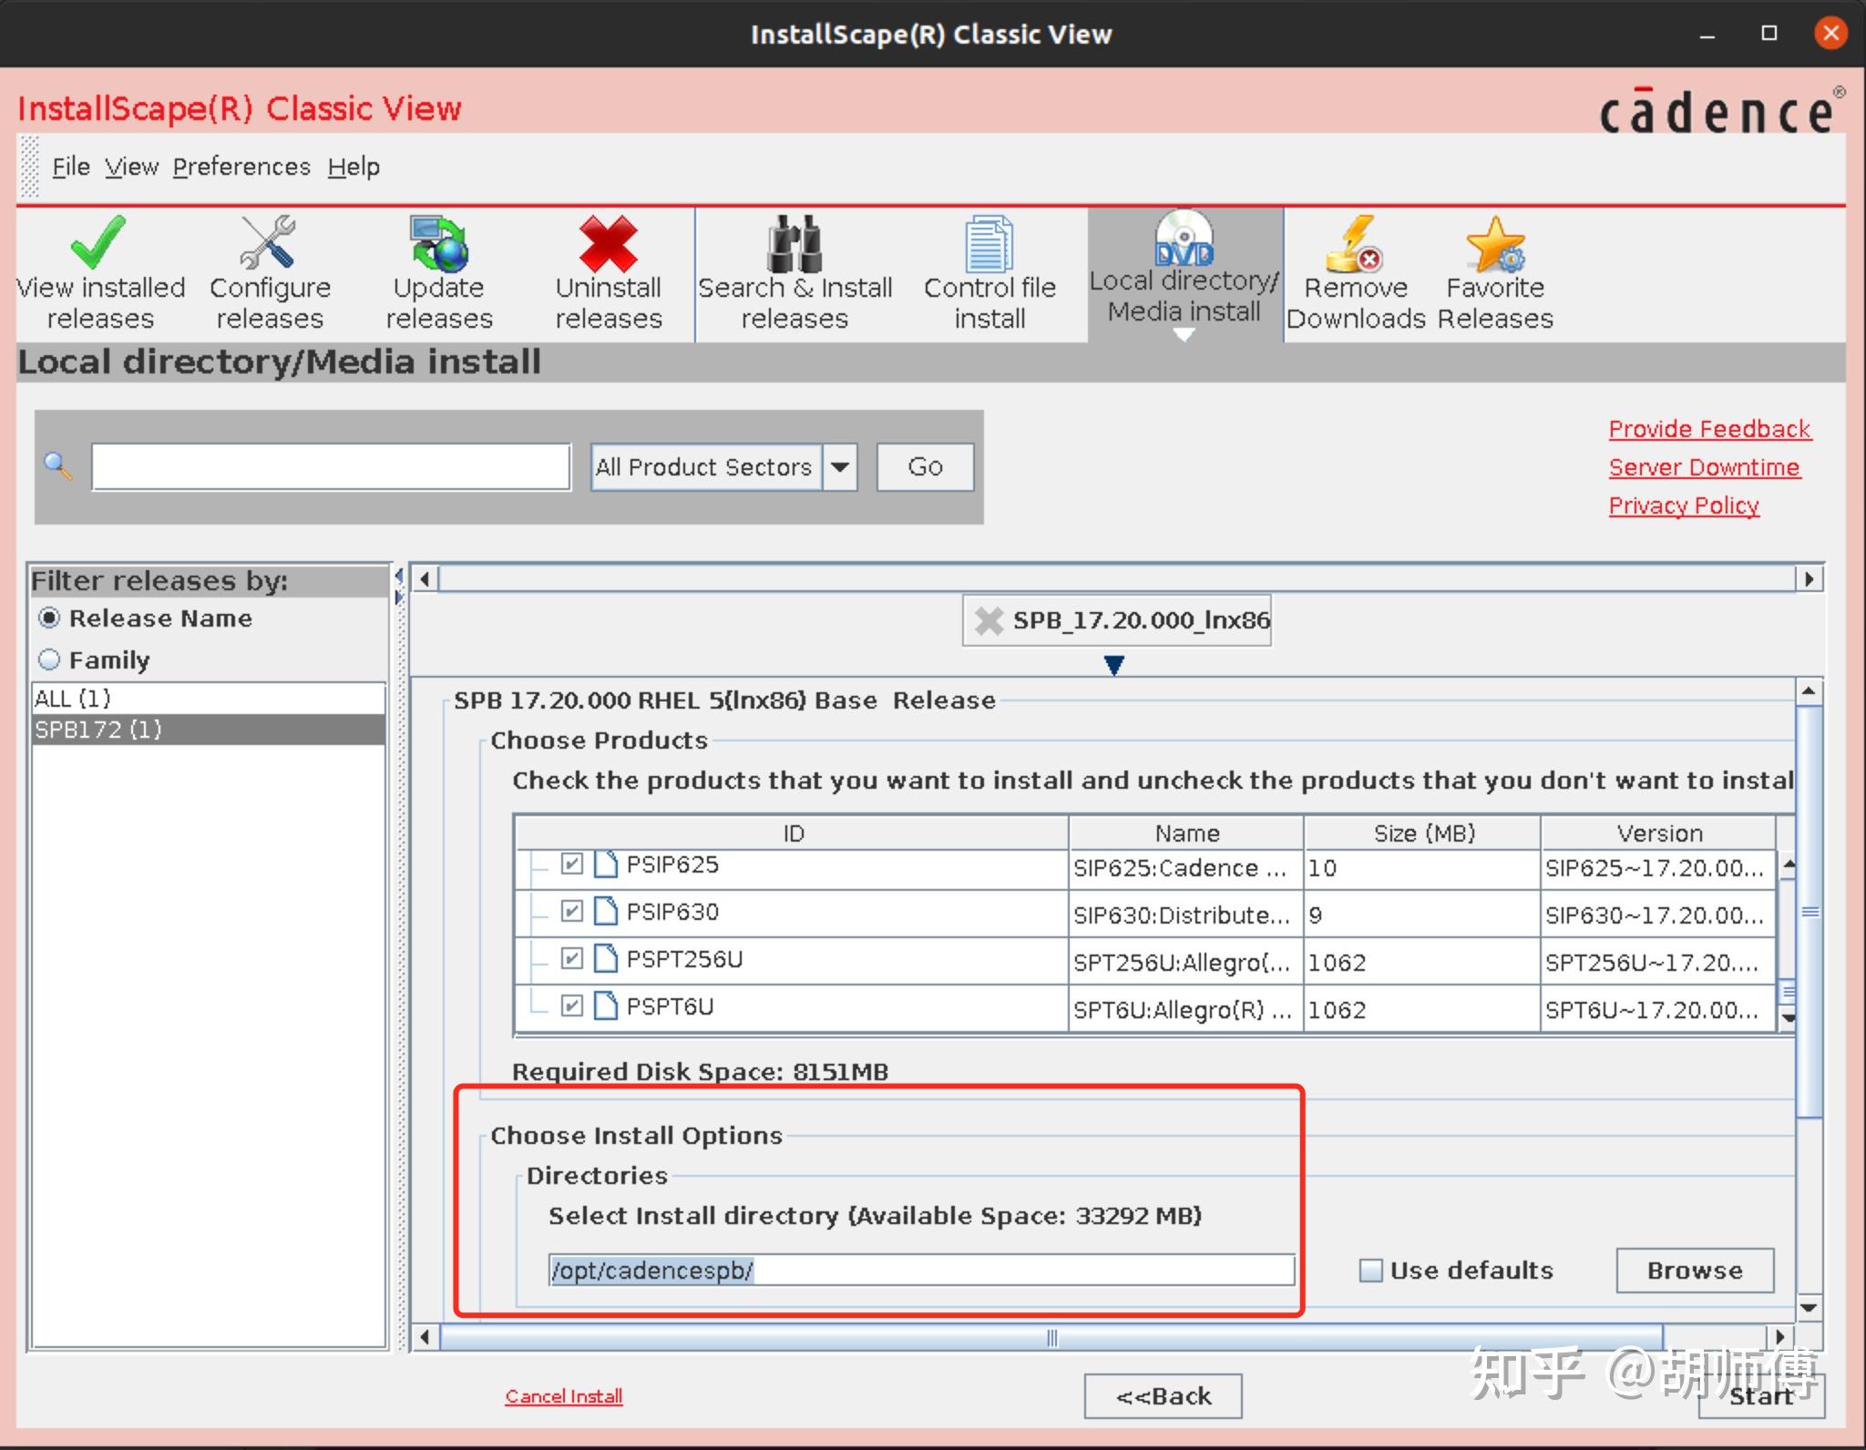Open Favorite Releases star icon
1866x1450 pixels.
[x=1494, y=244]
